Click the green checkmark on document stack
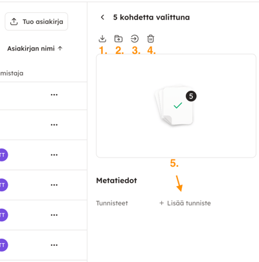This screenshot has height=262, width=259. [x=177, y=105]
